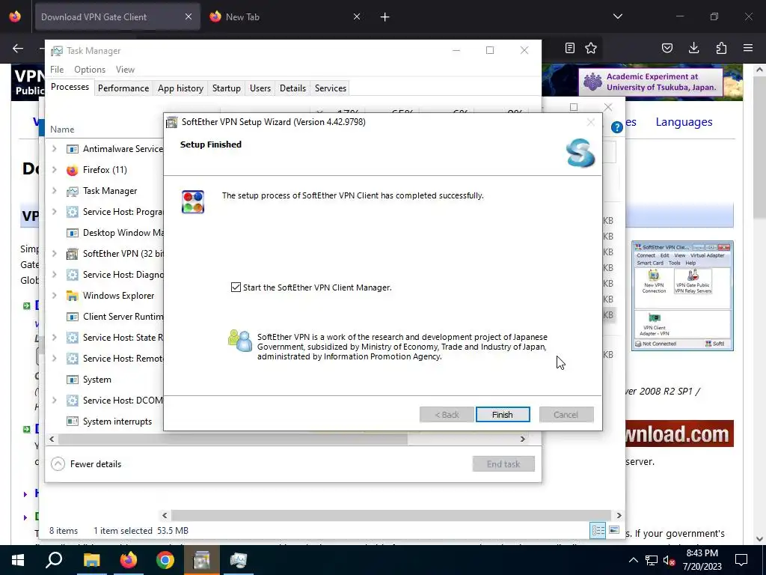Click the Task Manager horizontal scrollbar

(x=233, y=439)
